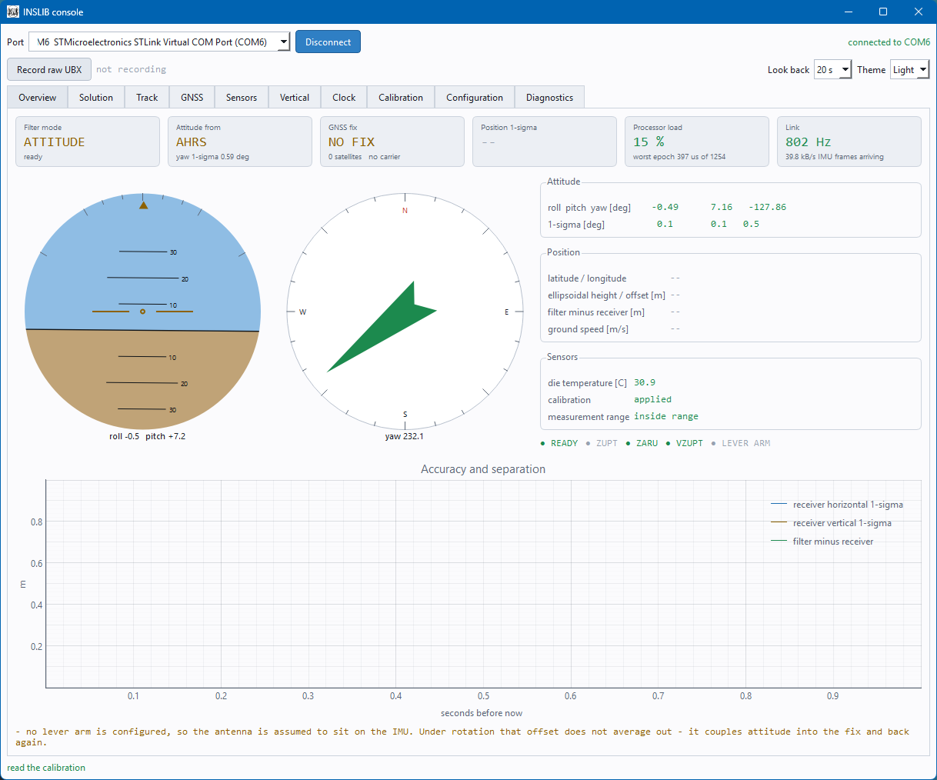Click the ZUPT status indicator

pyautogui.click(x=602, y=443)
